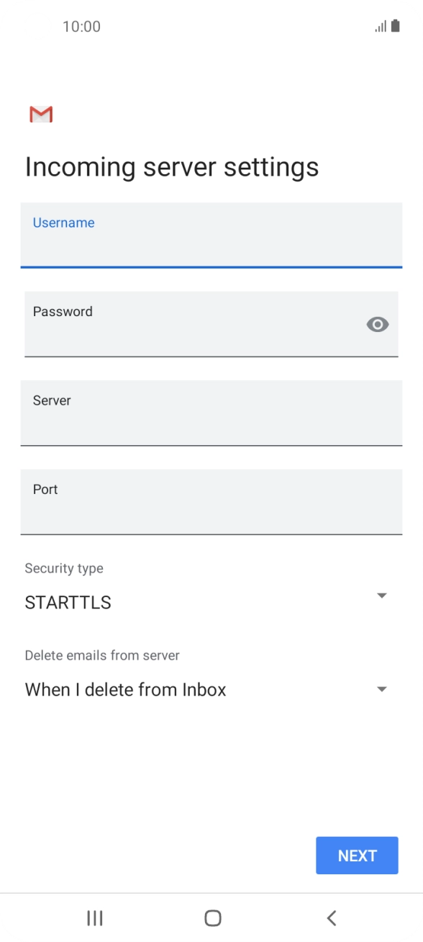Select the Incoming server settings heading
The width and height of the screenshot is (423, 942).
click(x=172, y=166)
